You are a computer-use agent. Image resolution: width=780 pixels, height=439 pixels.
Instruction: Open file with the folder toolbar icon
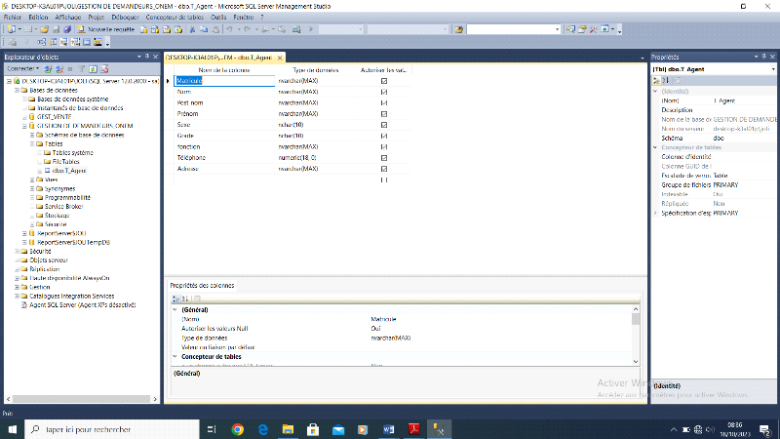point(44,29)
